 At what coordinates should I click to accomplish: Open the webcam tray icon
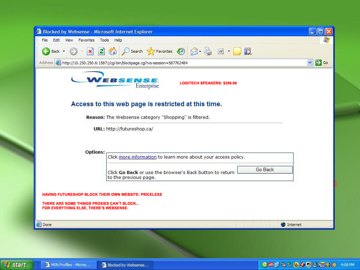[315, 265]
